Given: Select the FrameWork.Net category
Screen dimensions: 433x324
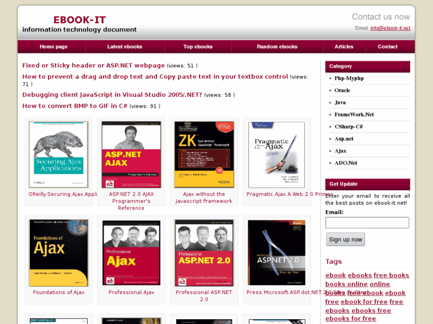Looking at the screenshot, I should click(354, 115).
